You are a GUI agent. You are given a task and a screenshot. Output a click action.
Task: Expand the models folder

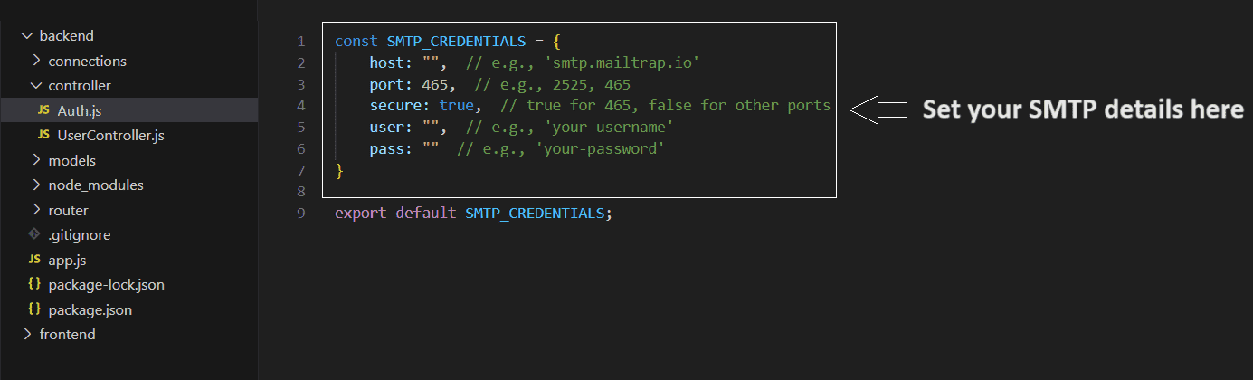click(36, 160)
